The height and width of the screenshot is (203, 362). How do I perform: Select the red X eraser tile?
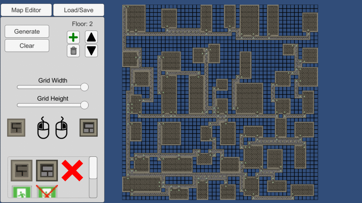(72, 171)
